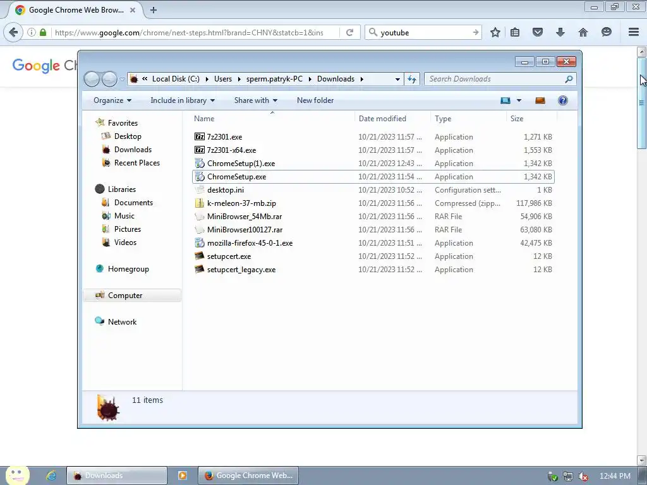Expand the Downloads breadcrumb arrow
The height and width of the screenshot is (485, 647).
362,79
